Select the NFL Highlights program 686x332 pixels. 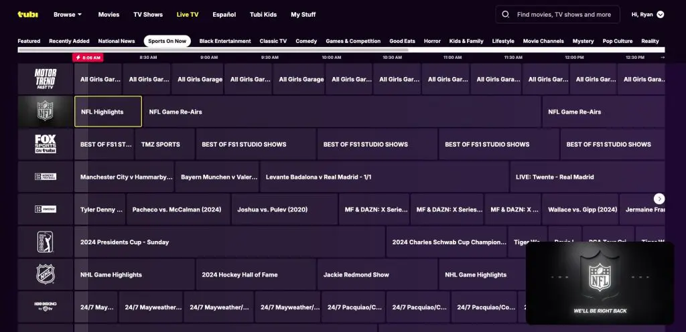pyautogui.click(x=108, y=111)
